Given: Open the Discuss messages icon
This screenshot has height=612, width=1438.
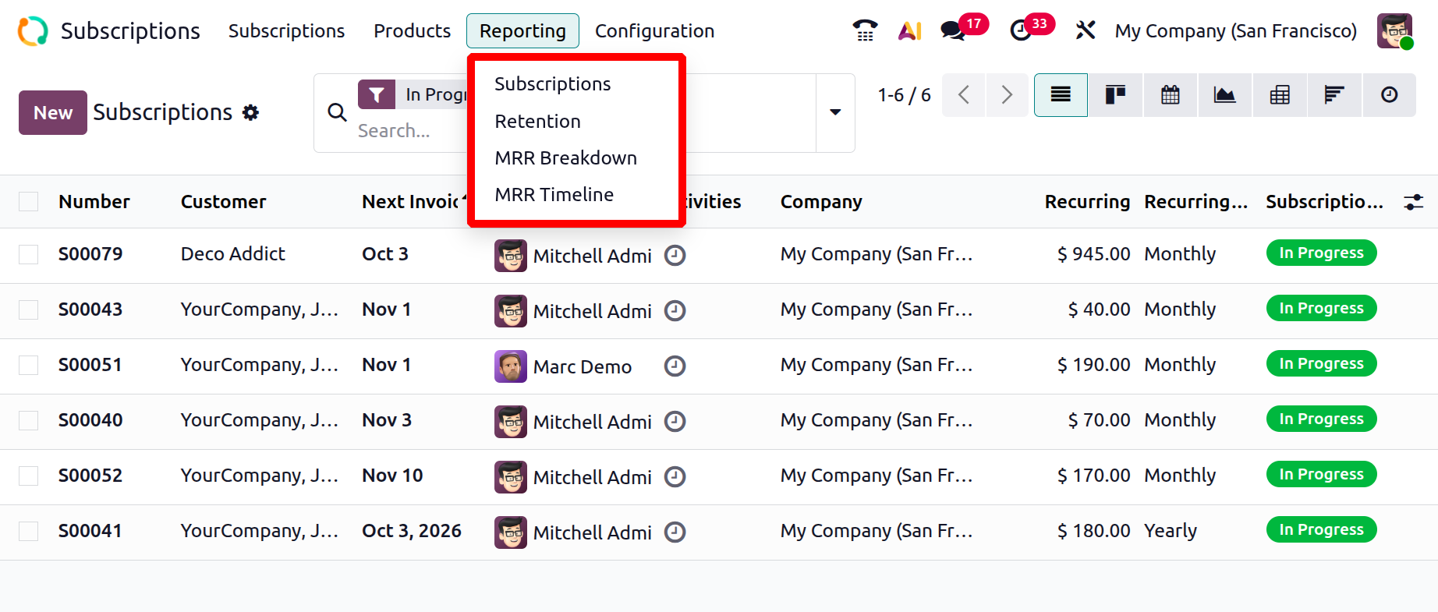Looking at the screenshot, I should pos(952,30).
